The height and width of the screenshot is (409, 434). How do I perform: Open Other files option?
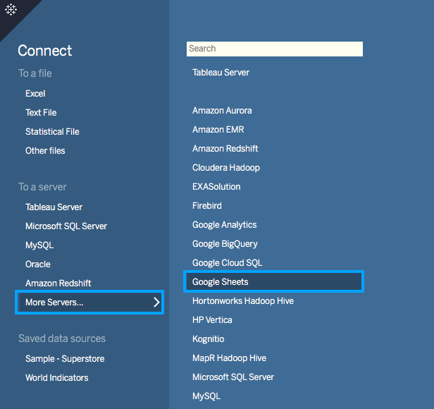click(x=45, y=151)
